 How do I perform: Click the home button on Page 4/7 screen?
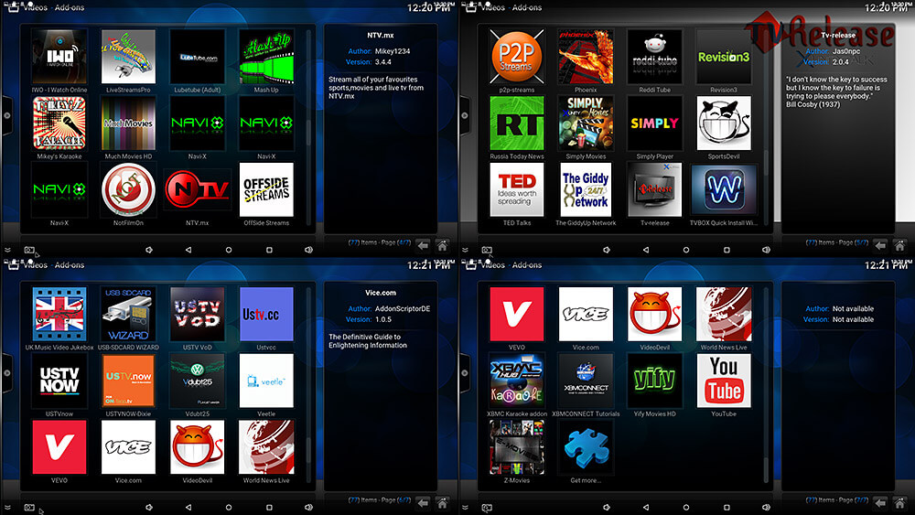442,245
